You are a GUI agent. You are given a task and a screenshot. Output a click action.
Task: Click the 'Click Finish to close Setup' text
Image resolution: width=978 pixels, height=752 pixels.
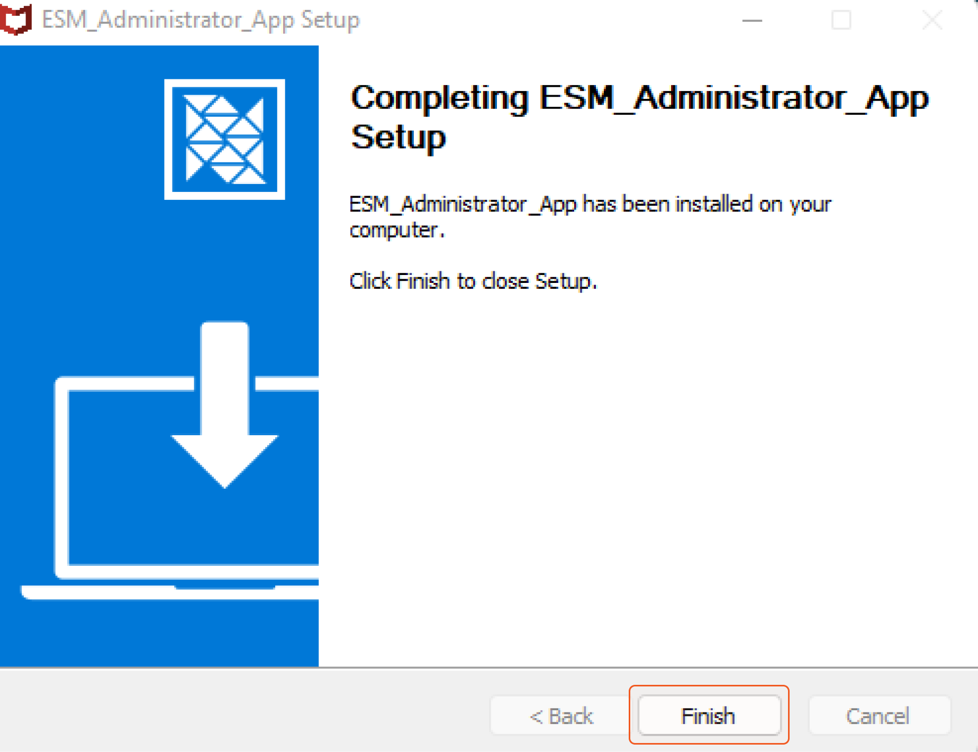coord(473,281)
